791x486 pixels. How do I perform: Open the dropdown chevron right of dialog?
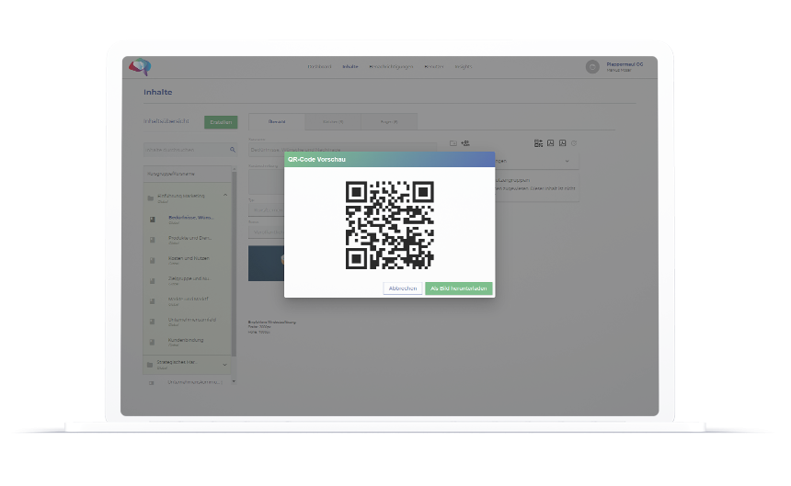point(567,161)
